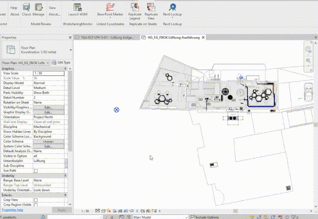Click Edit button for Visibility/Graphics overrides
This screenshot has width=318, height=219.
(48, 107)
